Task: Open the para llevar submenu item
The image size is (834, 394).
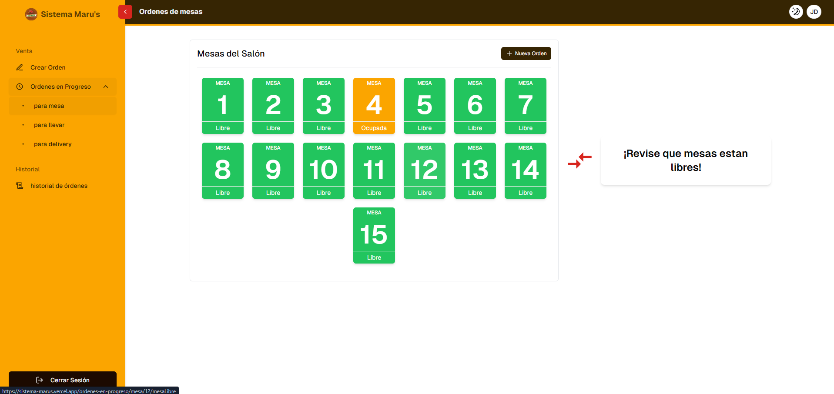Action: pyautogui.click(x=63, y=125)
